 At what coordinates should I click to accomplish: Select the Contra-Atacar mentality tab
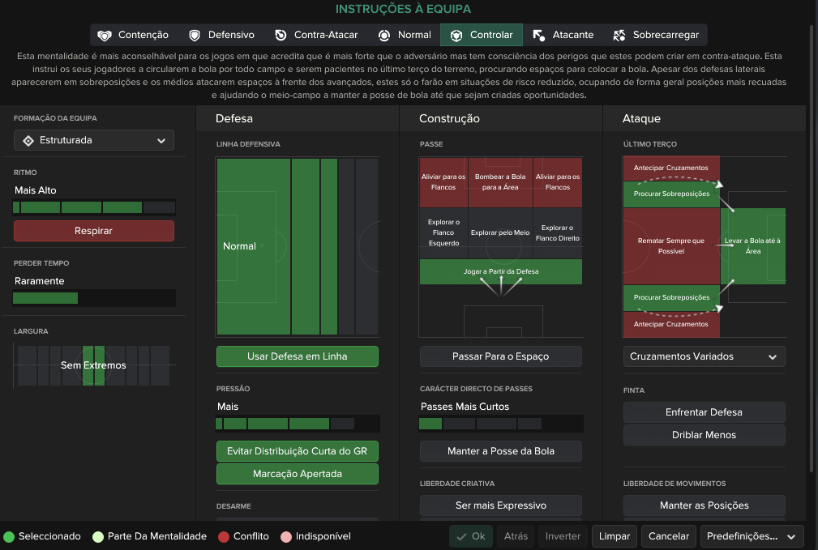tap(316, 35)
